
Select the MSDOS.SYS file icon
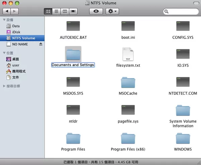(73, 82)
